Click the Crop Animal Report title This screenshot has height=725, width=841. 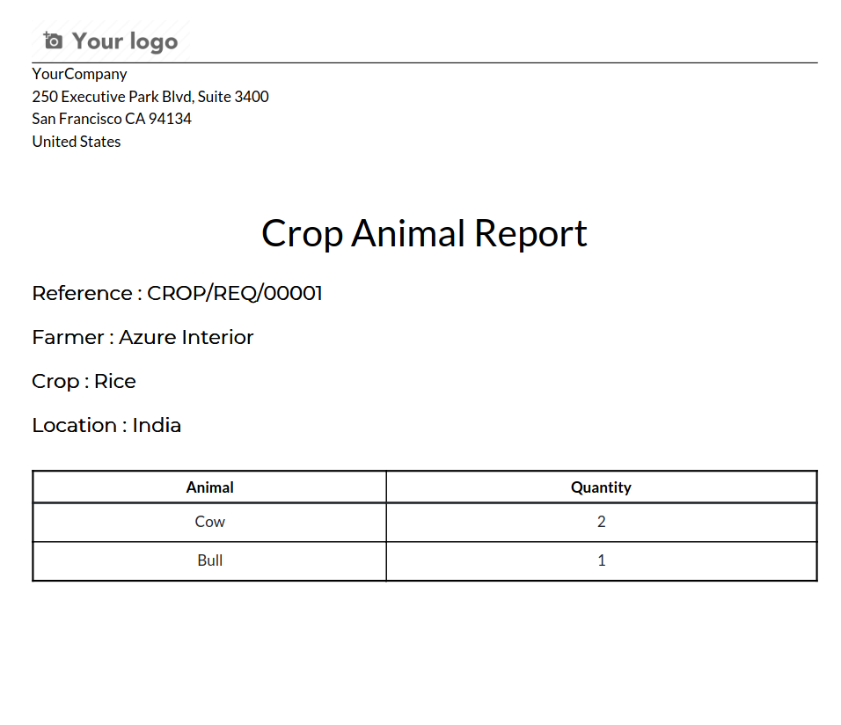pyautogui.click(x=424, y=233)
